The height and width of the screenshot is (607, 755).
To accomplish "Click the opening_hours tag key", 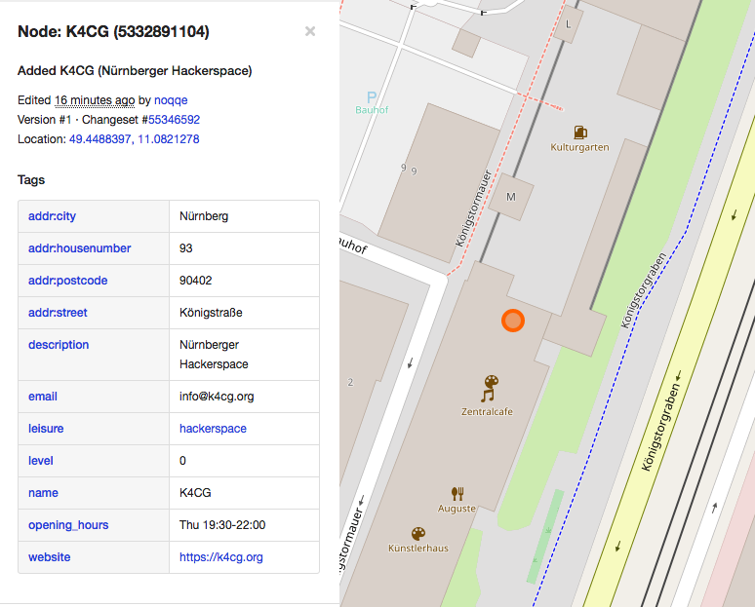I will tap(68, 525).
